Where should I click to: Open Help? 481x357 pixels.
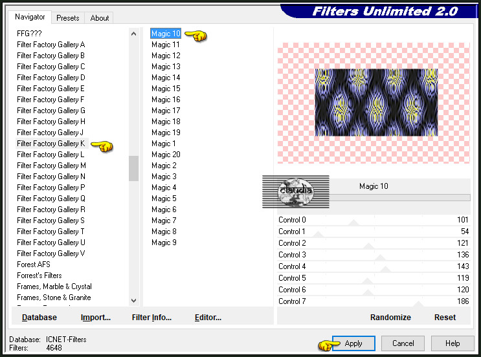pos(452,343)
